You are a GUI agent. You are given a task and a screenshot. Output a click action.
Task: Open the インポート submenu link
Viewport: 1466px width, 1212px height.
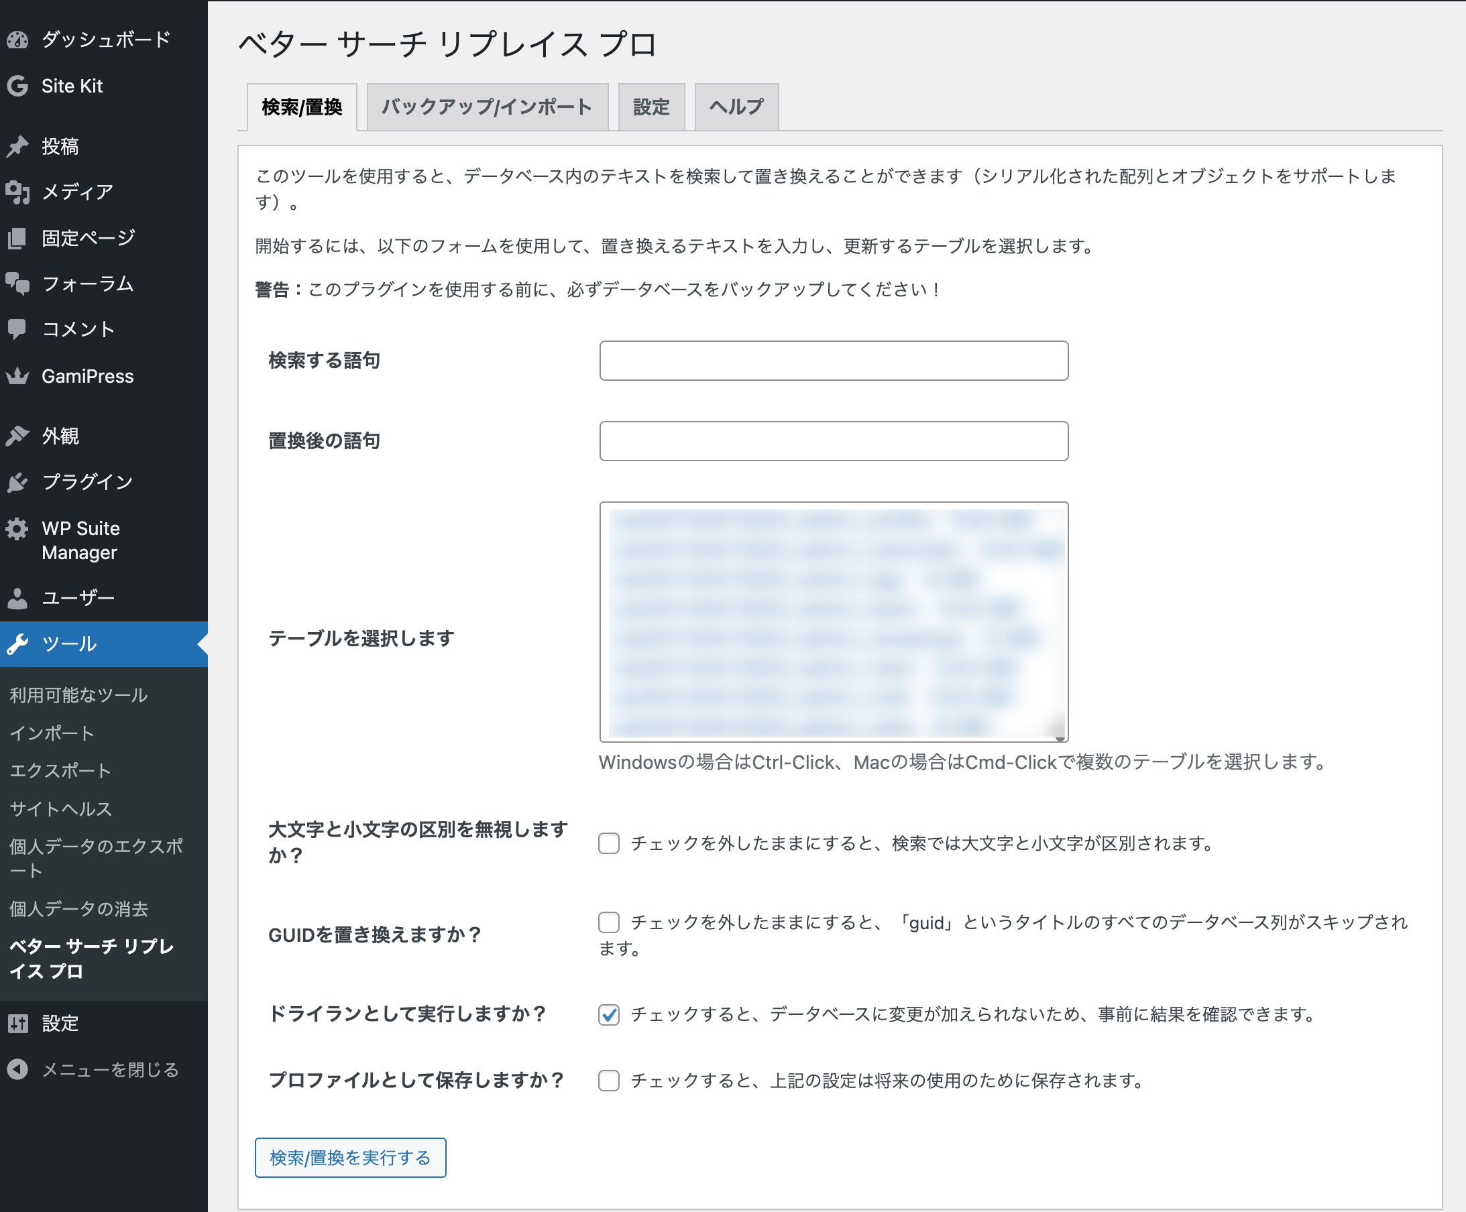tap(52, 733)
